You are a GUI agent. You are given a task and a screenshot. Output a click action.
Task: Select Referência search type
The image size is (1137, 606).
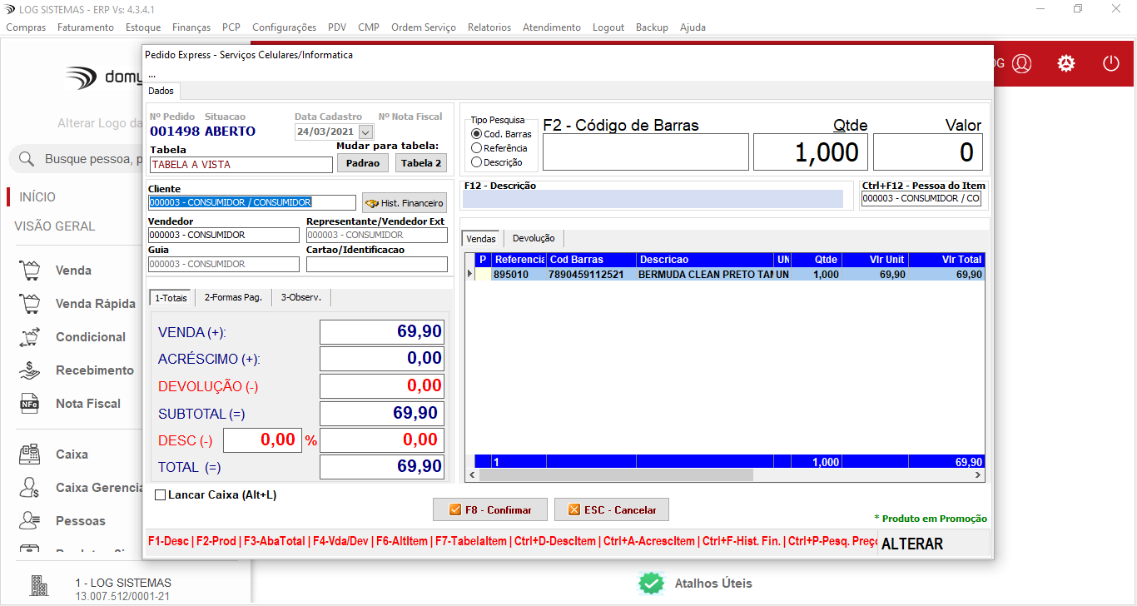[x=477, y=148]
